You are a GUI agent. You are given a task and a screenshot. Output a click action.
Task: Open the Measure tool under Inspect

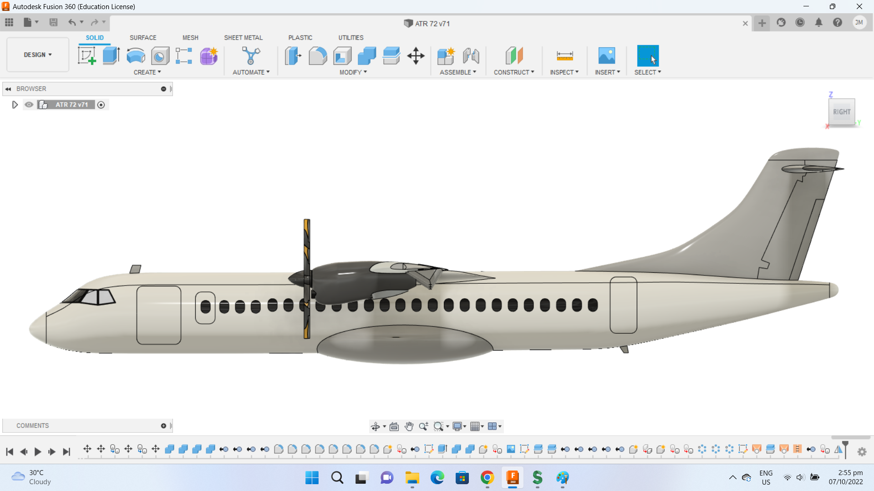tap(564, 56)
